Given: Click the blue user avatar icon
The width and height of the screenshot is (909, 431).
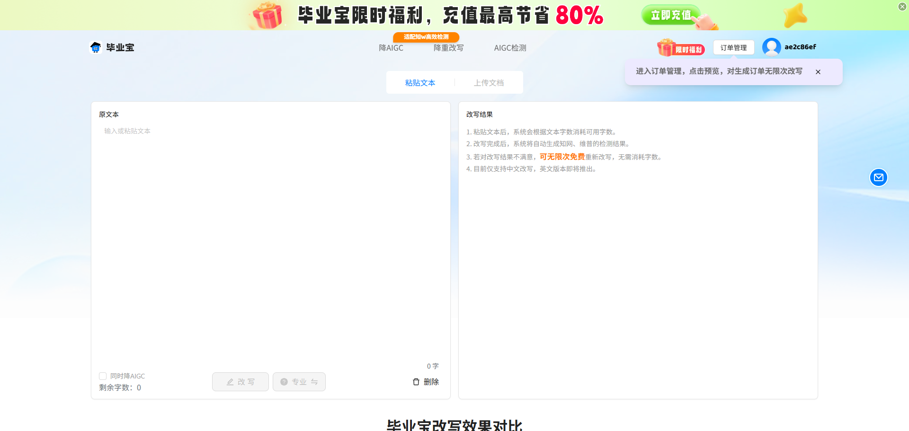Looking at the screenshot, I should click(x=771, y=47).
